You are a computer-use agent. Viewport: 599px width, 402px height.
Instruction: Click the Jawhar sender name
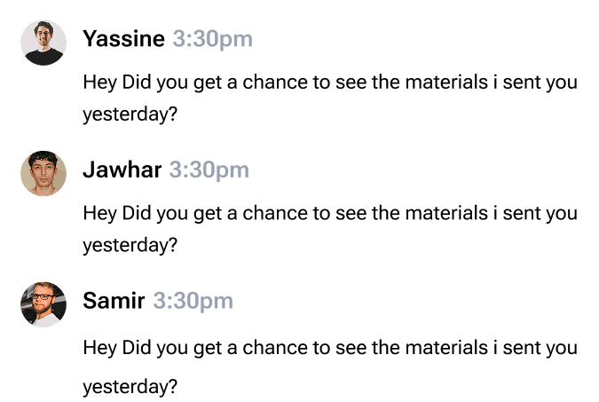122,170
